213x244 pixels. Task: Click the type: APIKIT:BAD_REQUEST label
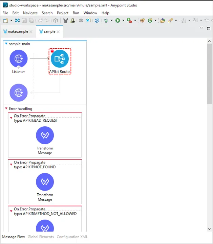36,120
